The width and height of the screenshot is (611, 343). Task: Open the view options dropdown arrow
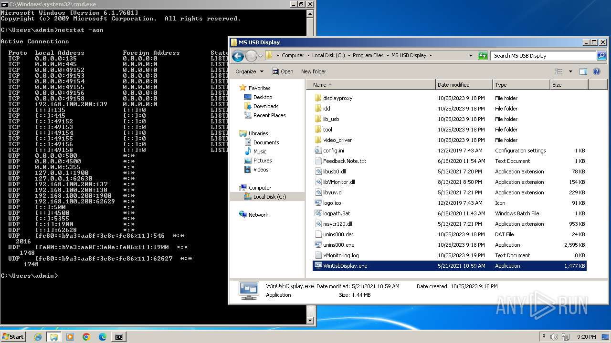[570, 71]
